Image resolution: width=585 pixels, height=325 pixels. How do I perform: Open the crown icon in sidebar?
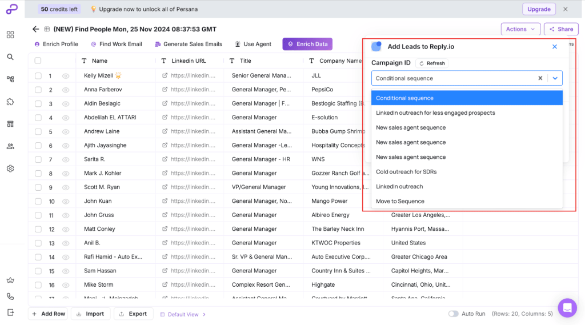[x=10, y=280]
